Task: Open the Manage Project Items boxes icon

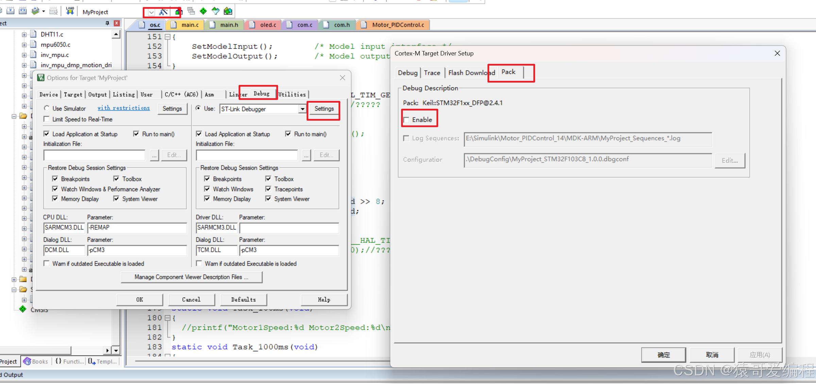Action: (178, 12)
